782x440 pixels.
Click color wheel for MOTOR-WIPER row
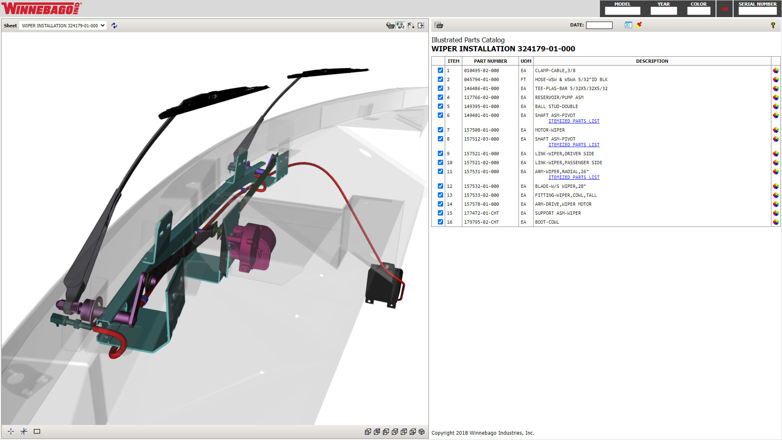[x=775, y=130]
